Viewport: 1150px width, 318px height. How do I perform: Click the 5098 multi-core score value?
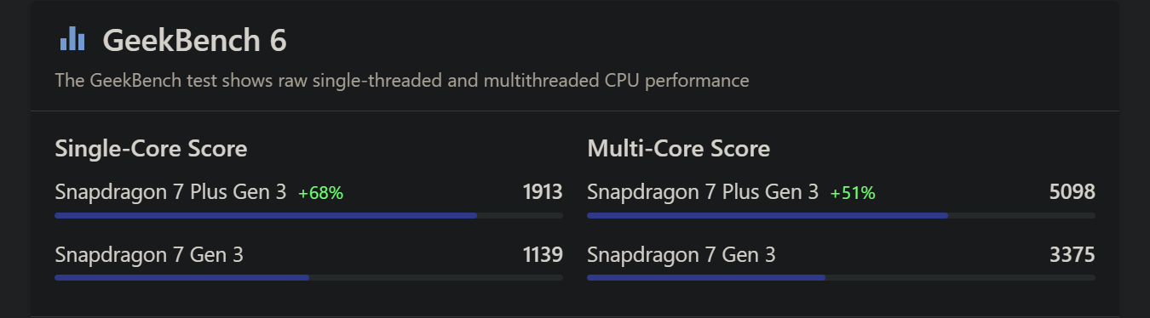pos(1072,191)
